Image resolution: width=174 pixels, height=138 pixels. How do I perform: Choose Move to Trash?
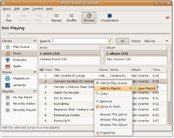tap(113, 107)
